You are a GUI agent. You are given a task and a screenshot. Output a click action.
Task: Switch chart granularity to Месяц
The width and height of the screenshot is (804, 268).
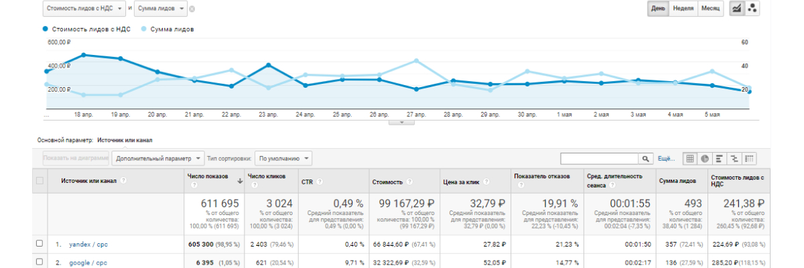(x=710, y=9)
